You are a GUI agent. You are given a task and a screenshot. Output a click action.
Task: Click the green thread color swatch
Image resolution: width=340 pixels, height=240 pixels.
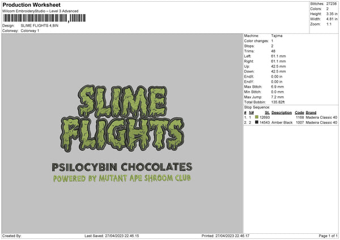257,117
